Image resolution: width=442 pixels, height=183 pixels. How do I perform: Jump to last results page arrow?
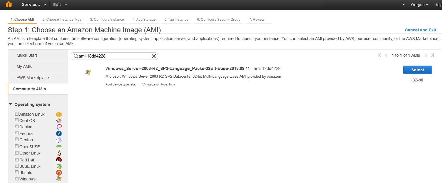[432, 55]
